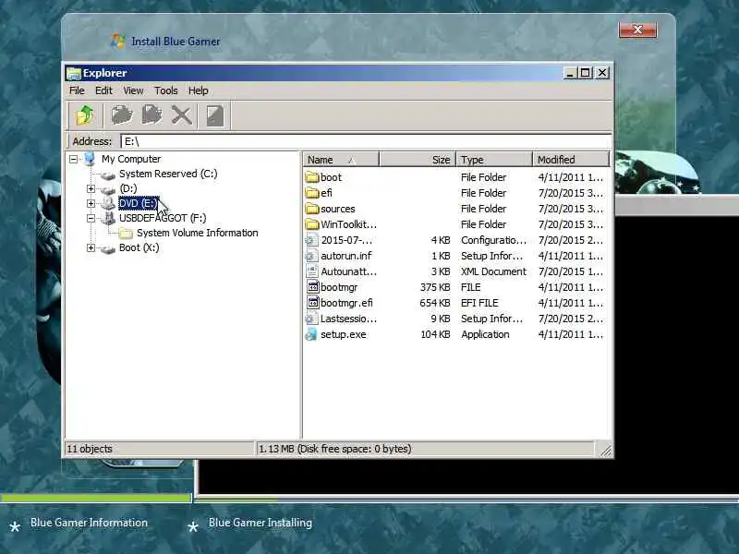The image size is (739, 554).
Task: Click the 654 KB size cell
Action: click(434, 303)
